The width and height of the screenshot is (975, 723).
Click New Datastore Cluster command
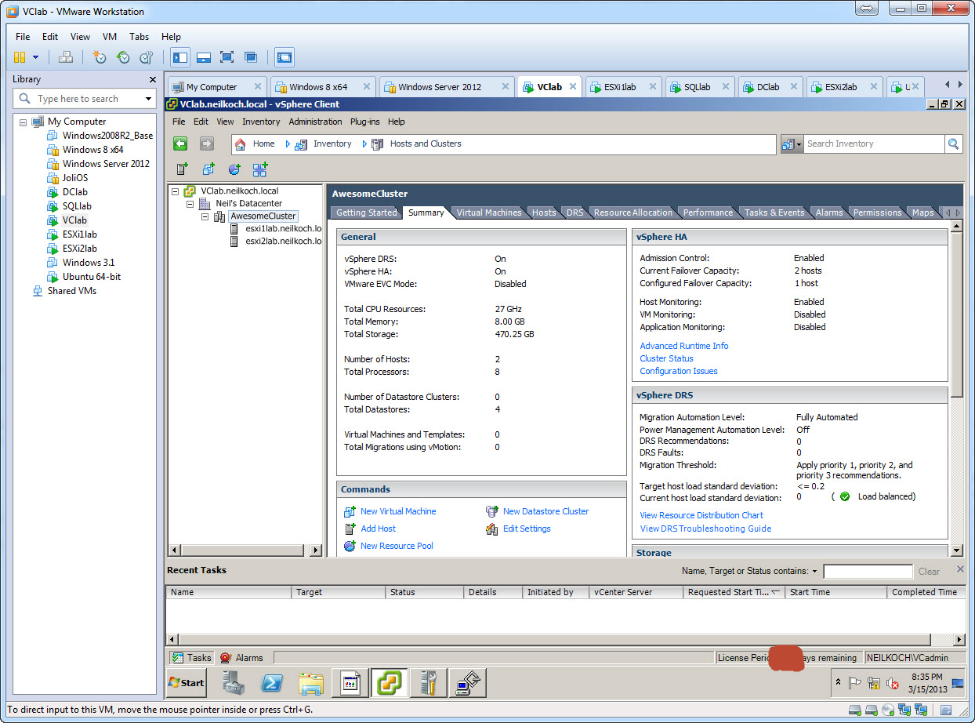click(x=545, y=511)
